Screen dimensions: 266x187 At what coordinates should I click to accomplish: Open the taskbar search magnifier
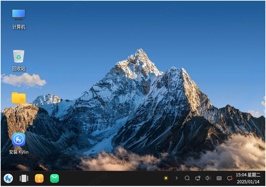pos(187,178)
